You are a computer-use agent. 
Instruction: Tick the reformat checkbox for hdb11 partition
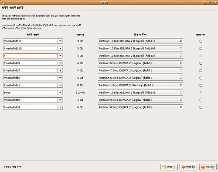201,41
